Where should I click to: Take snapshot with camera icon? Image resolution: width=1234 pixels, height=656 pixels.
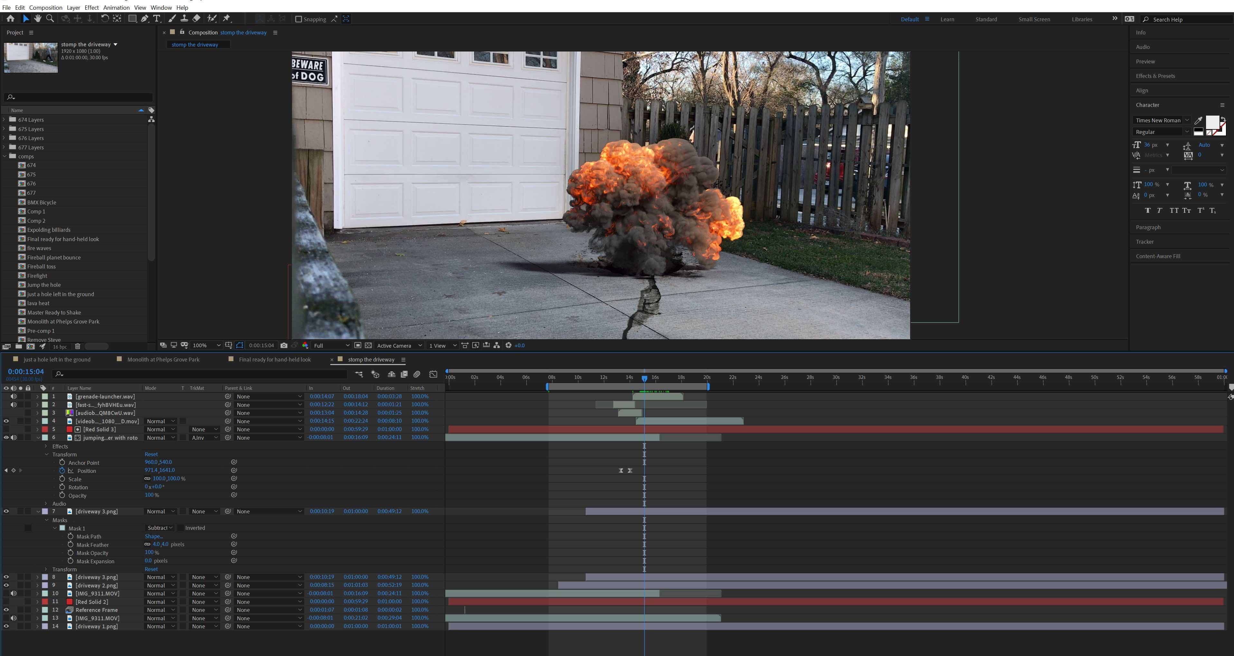click(284, 345)
